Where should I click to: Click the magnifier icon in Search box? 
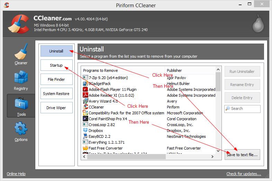228,108
